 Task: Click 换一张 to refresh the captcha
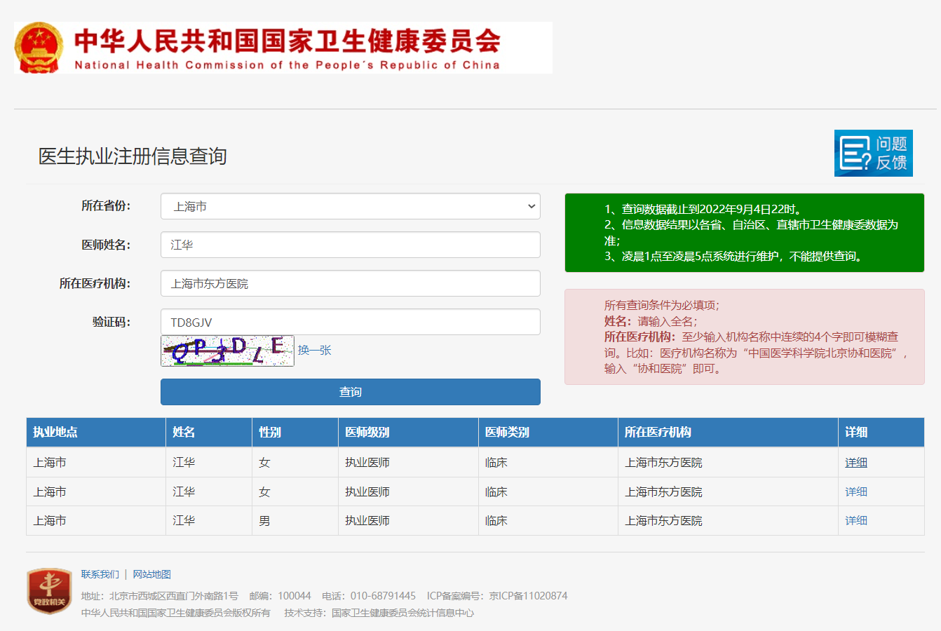[x=314, y=350]
